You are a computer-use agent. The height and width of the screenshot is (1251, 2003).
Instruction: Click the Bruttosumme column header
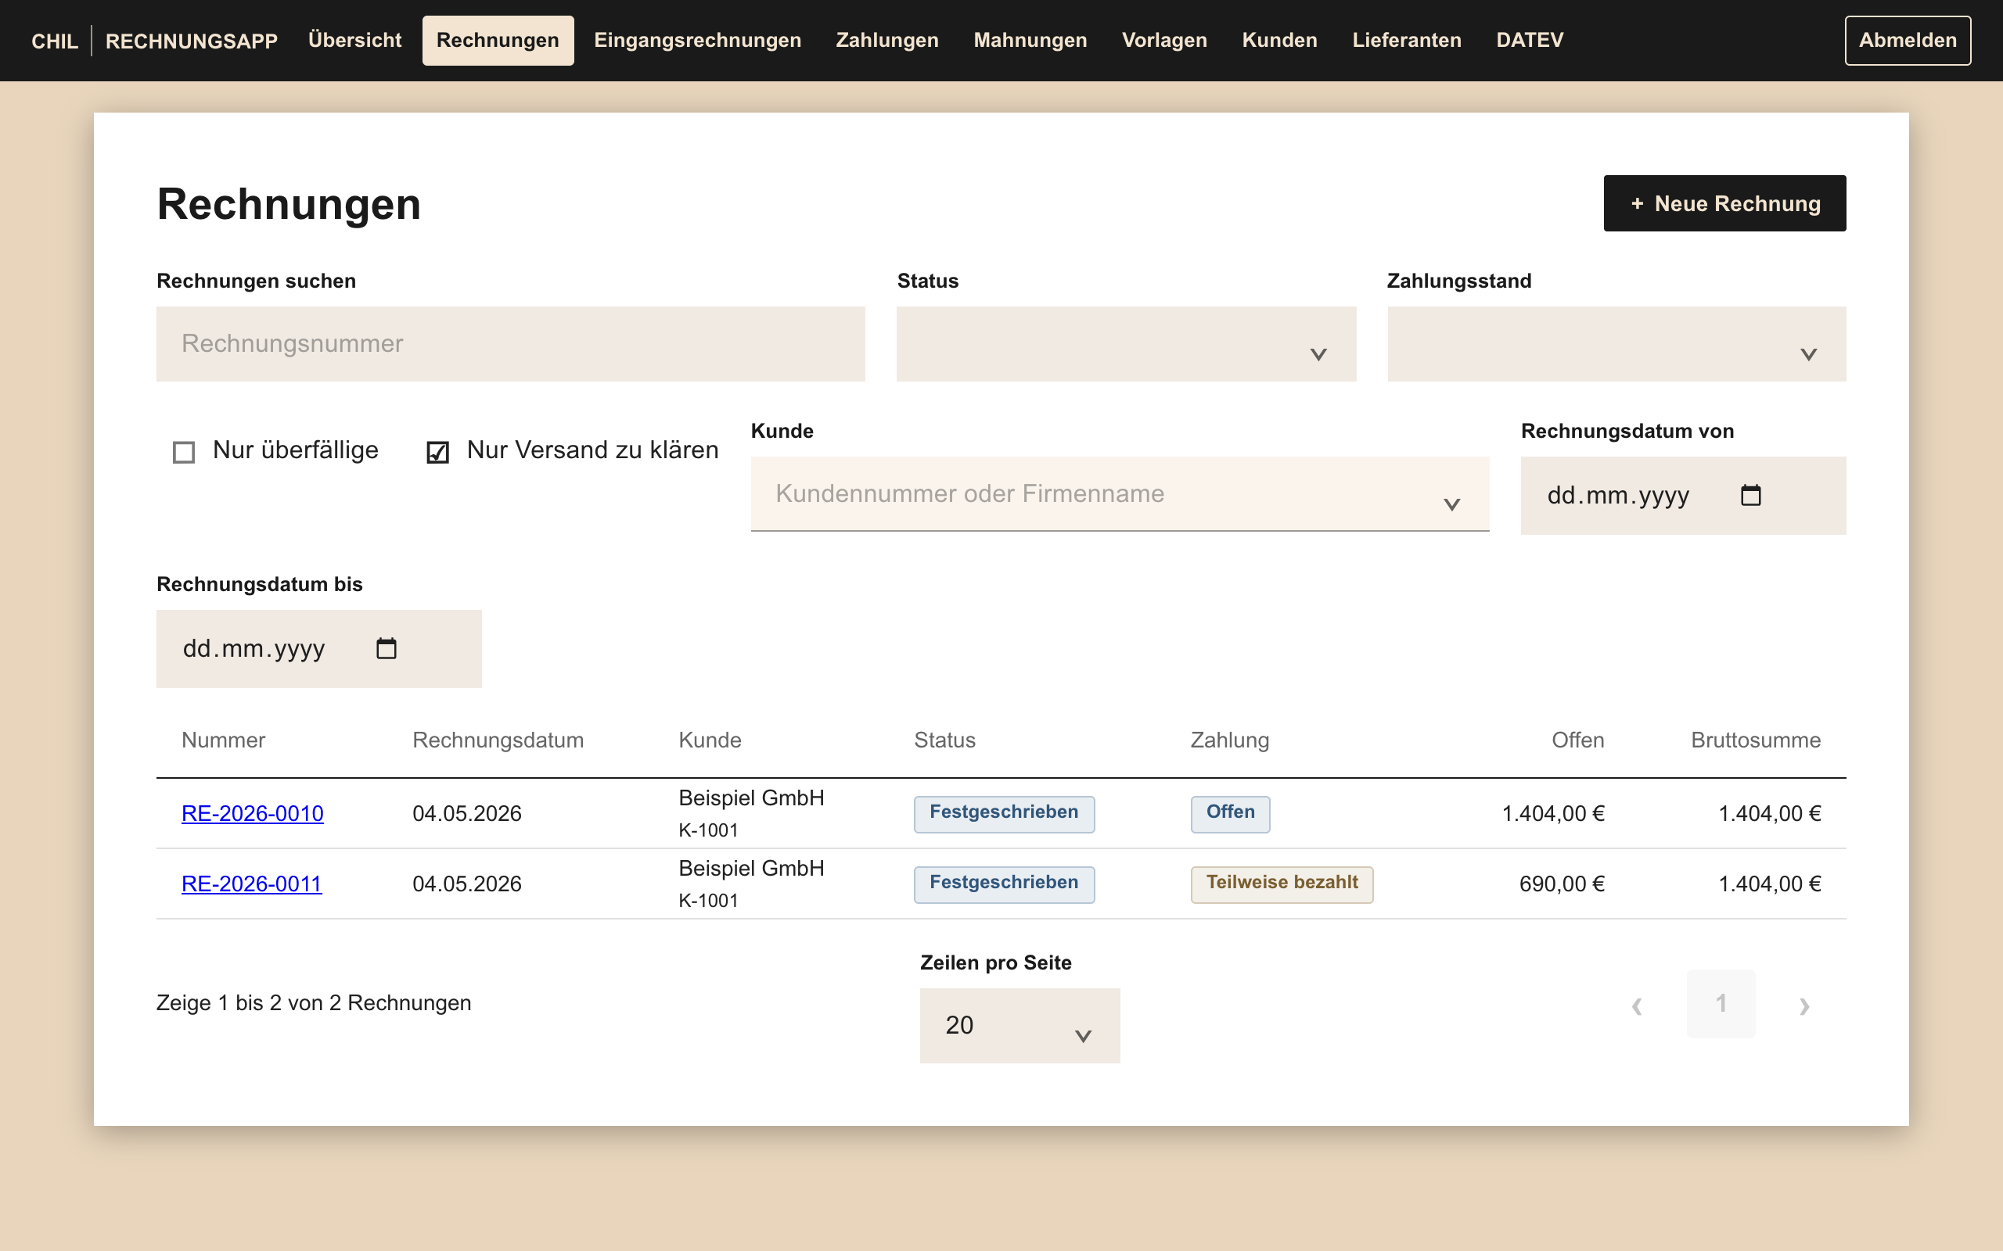[x=1756, y=740]
